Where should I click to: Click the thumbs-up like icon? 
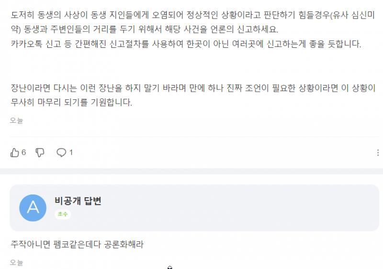pyautogui.click(x=14, y=153)
